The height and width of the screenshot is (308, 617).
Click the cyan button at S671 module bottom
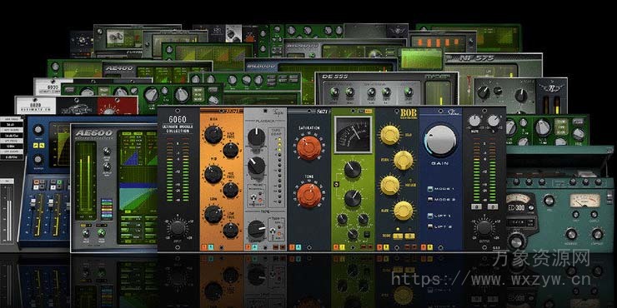point(298,247)
